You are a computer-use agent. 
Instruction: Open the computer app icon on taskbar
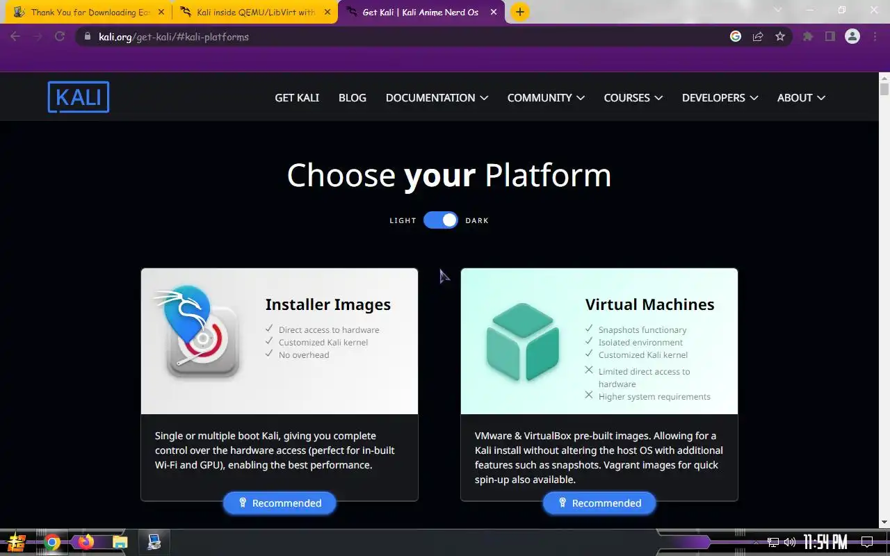click(154, 542)
